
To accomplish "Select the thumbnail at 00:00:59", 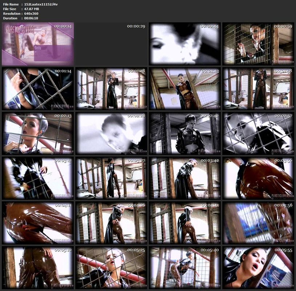I will click(258, 44).
